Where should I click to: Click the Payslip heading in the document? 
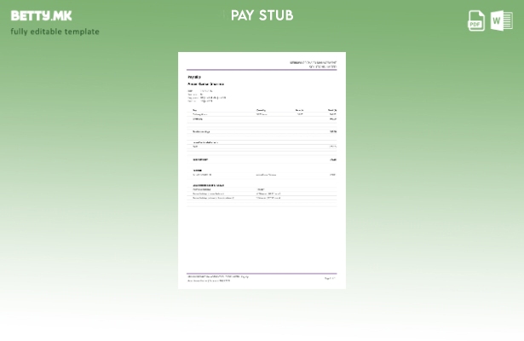click(x=194, y=77)
